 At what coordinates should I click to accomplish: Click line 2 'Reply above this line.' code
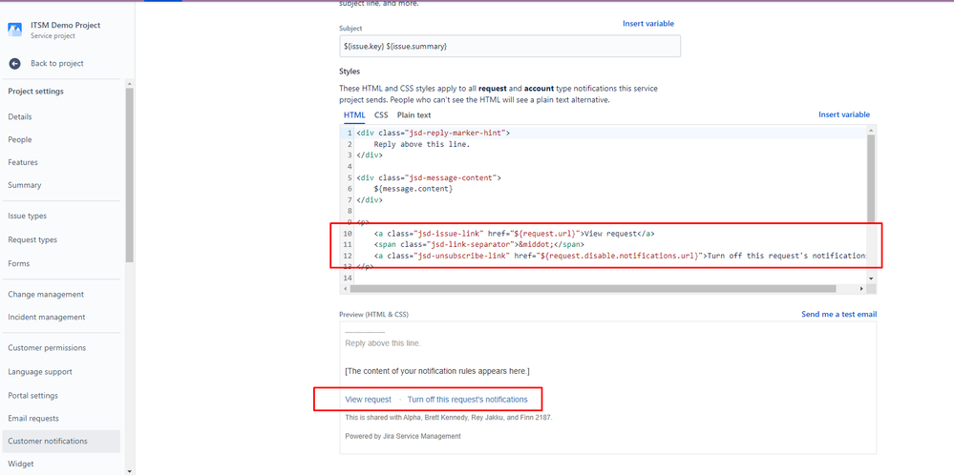coord(422,145)
